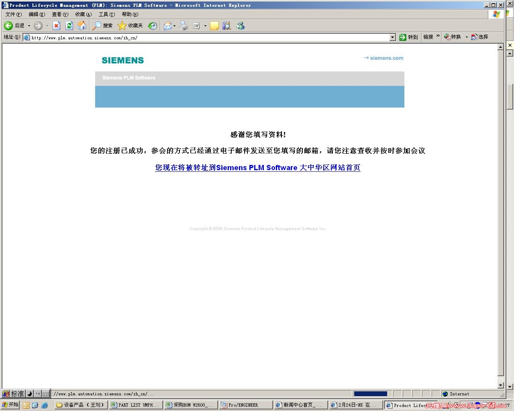Screen dimensions: 514x411
Task: Click the Mail envelope toolbar icon
Action: (167, 26)
